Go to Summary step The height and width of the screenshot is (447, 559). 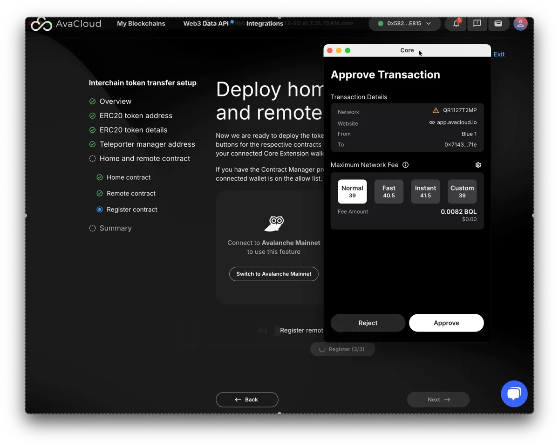pos(116,228)
